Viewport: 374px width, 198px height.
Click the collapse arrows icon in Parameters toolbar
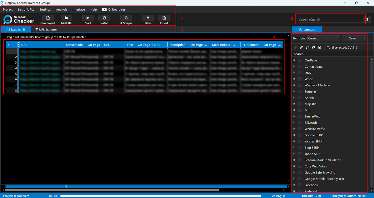coord(302,47)
